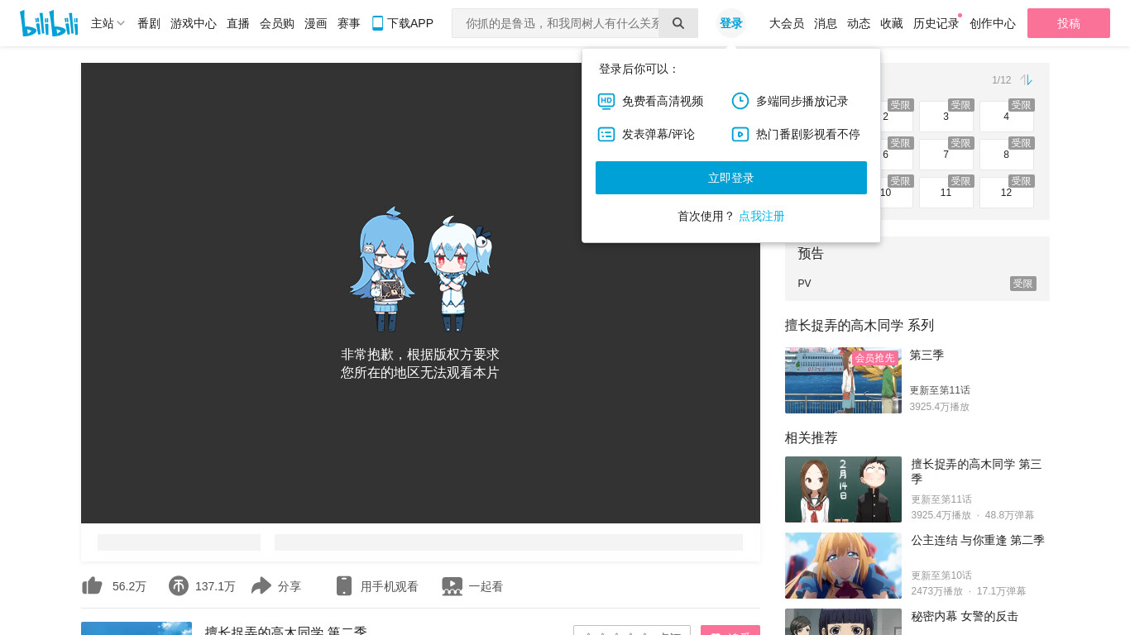Image resolution: width=1130 pixels, height=635 pixels.
Task: Select episode 3
Action: pyautogui.click(x=946, y=117)
